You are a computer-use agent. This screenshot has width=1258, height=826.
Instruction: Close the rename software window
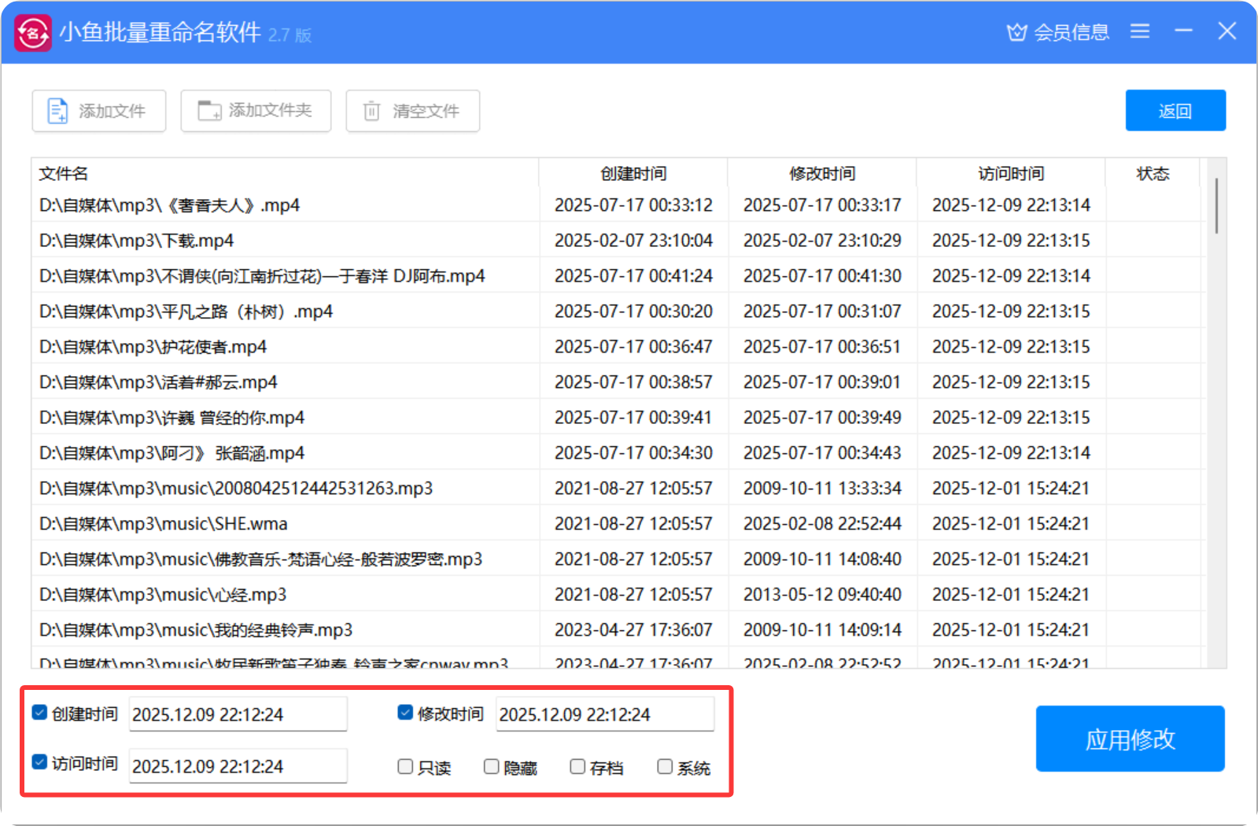[1227, 31]
